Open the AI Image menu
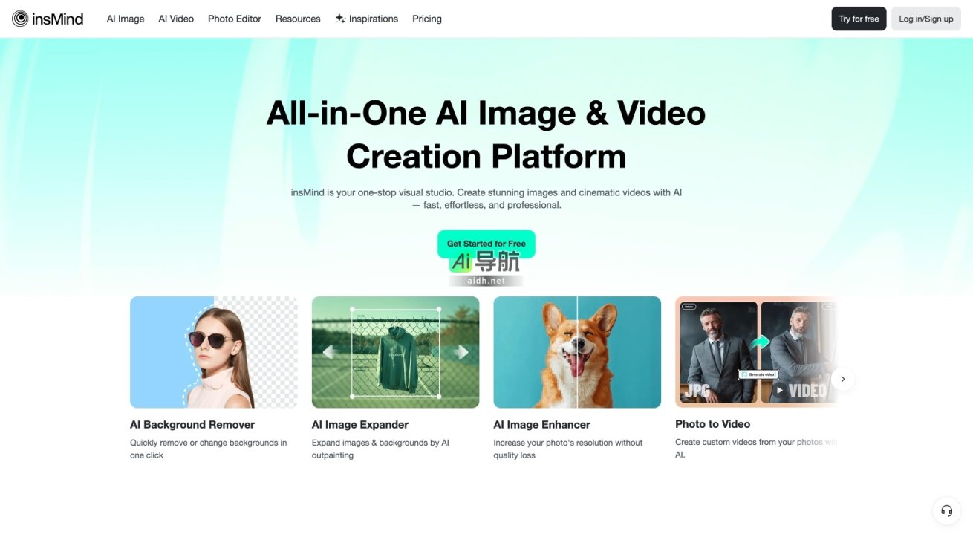The image size is (973, 537). (x=125, y=18)
